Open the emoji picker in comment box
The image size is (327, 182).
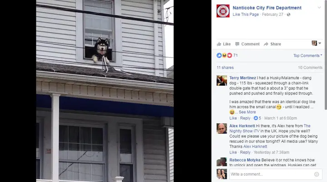317,174
